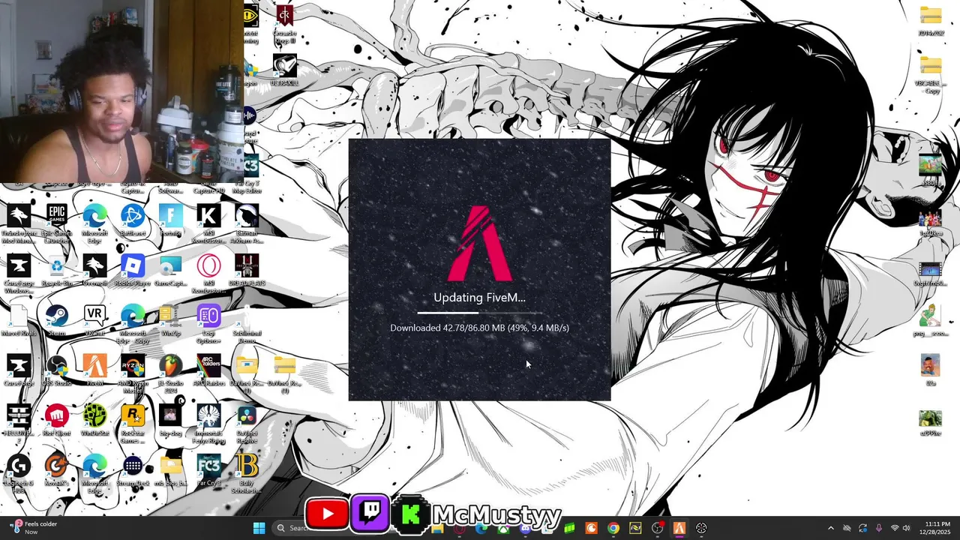Click the volume speaker tray icon

point(906,528)
